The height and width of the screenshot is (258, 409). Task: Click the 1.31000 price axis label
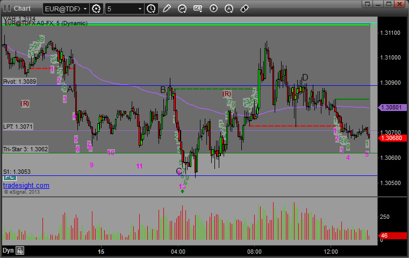click(x=391, y=57)
